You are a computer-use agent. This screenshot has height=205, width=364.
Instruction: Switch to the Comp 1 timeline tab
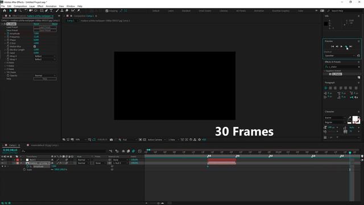(x=13, y=145)
